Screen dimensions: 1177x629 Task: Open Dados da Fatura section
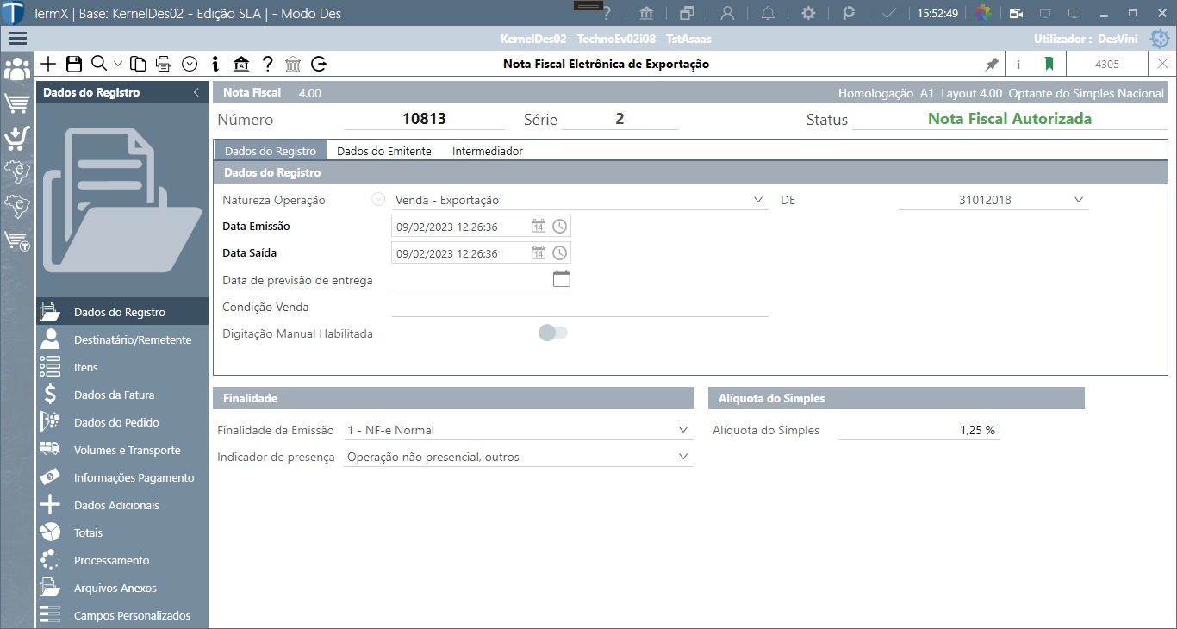coord(122,395)
